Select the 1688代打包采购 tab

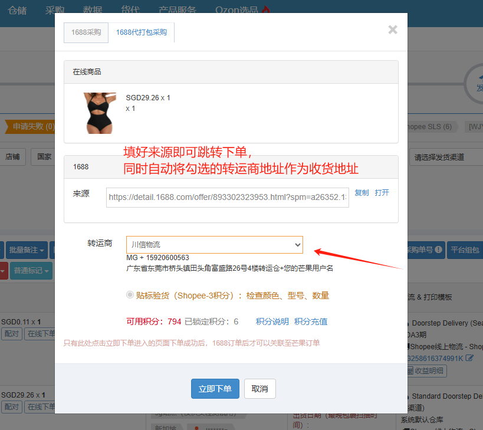(142, 32)
